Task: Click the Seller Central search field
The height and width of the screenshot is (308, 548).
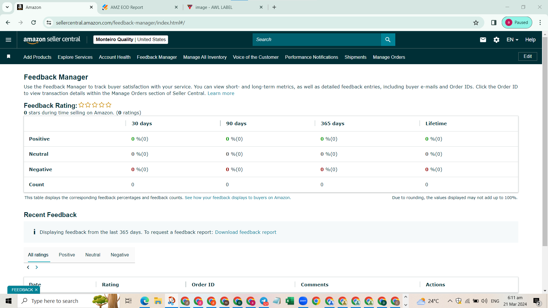Action: click(317, 40)
